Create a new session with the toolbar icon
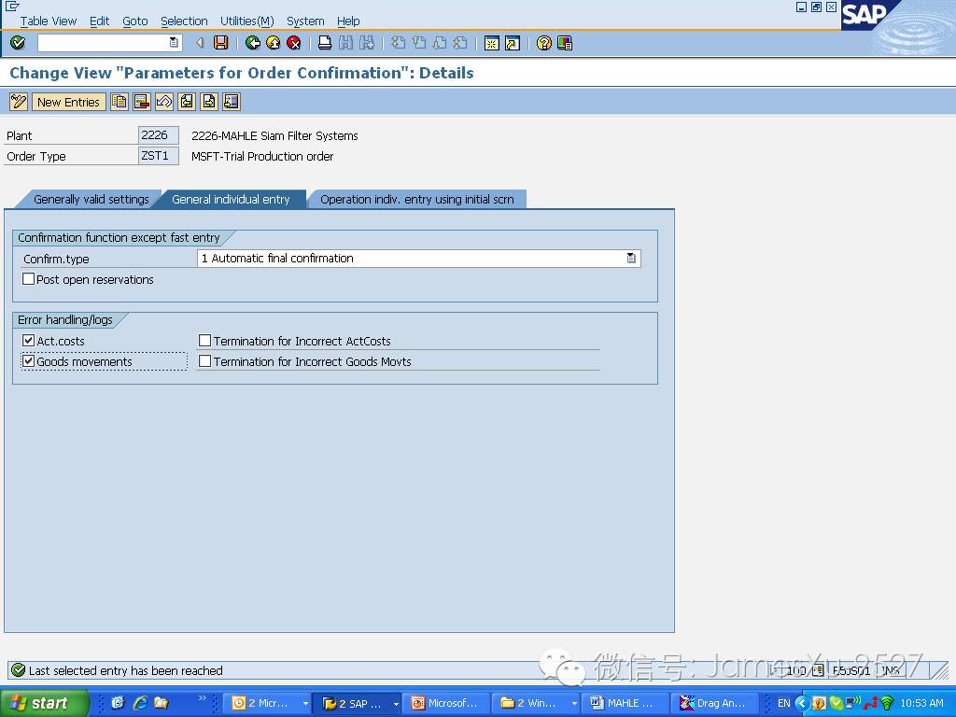 tap(491, 43)
